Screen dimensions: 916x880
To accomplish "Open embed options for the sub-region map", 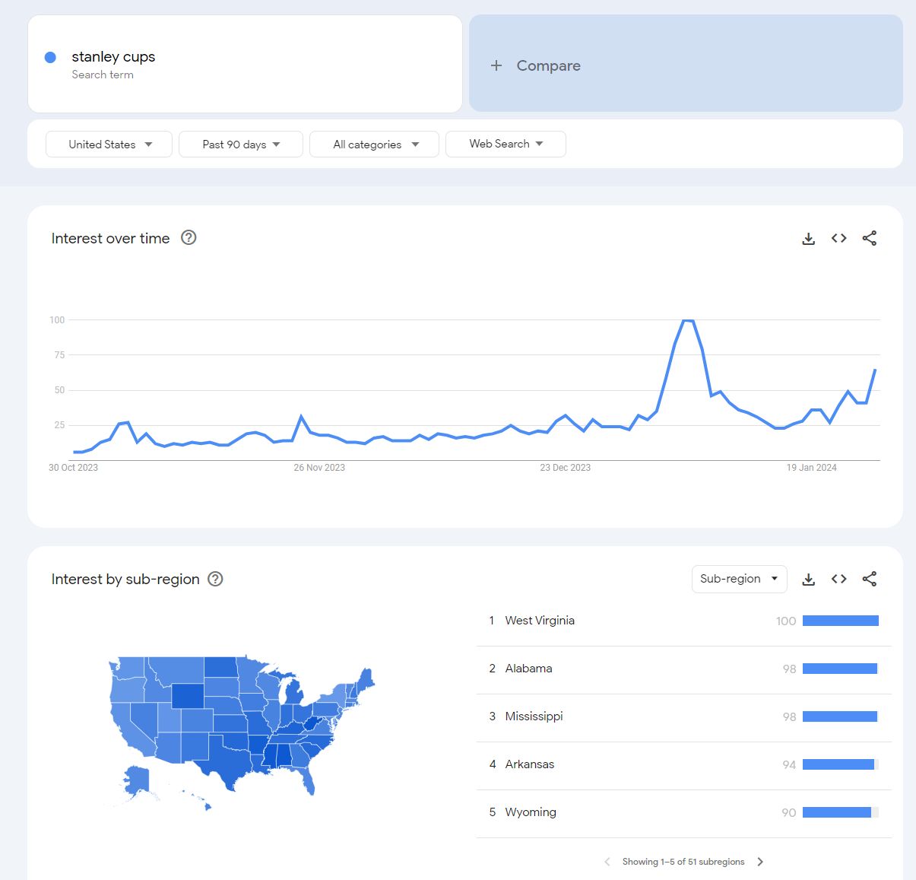I will (838, 579).
